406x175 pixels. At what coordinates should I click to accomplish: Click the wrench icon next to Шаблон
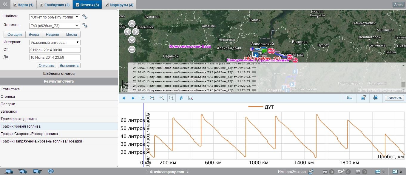click(x=85, y=17)
